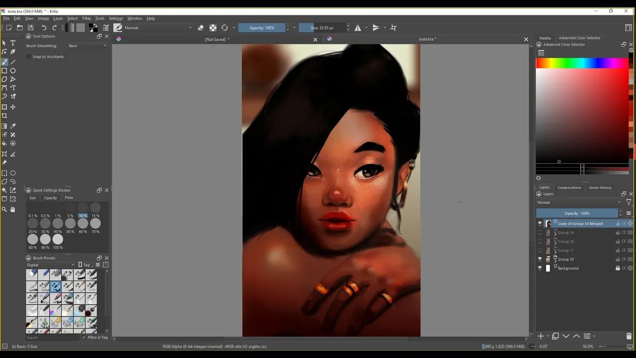Switch to the Opacity tab in Quick Settings
Viewport: 636px width, 358px height.
click(x=50, y=198)
